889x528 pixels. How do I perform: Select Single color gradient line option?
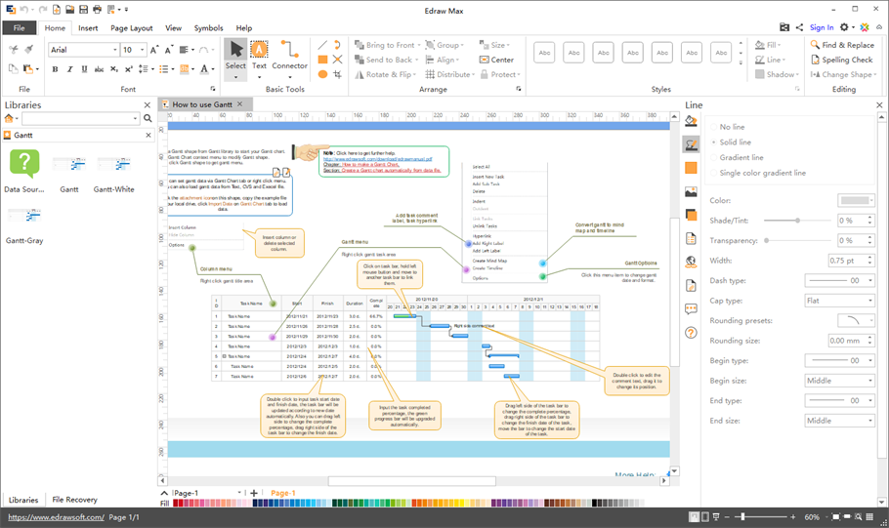pyautogui.click(x=762, y=173)
